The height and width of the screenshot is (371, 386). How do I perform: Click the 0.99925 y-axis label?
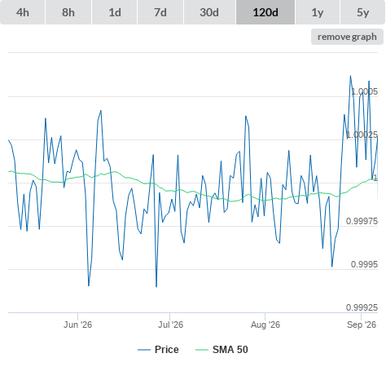pyautogui.click(x=362, y=307)
